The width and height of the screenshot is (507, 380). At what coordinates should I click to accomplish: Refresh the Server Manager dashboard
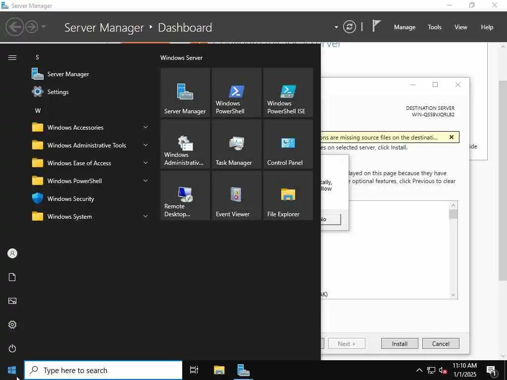tap(350, 27)
